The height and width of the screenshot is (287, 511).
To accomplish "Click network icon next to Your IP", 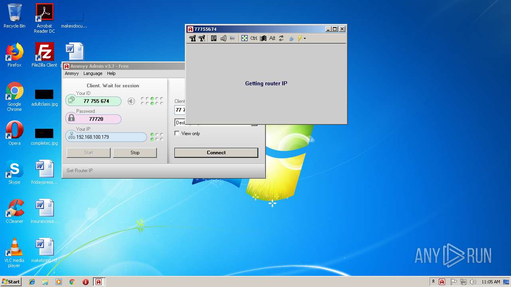I will pos(71,136).
